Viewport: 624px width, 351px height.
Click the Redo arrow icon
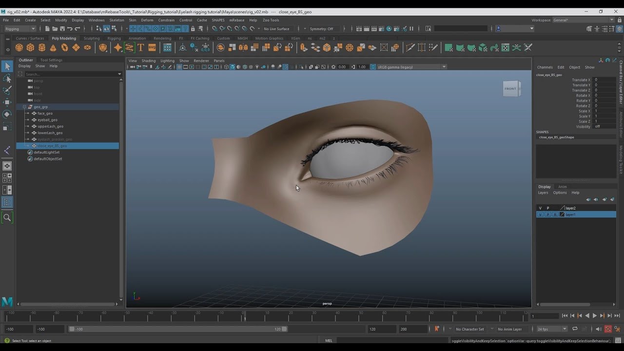point(77,29)
